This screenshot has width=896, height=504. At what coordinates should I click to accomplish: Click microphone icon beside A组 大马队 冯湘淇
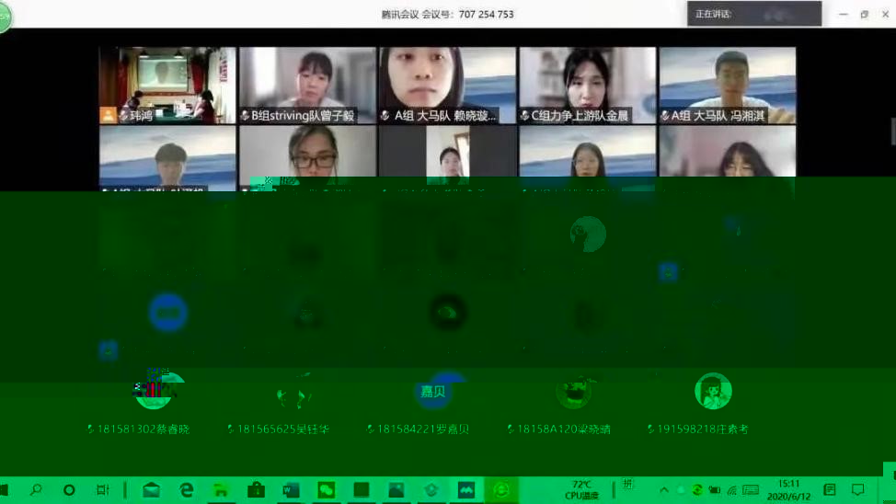(x=665, y=116)
